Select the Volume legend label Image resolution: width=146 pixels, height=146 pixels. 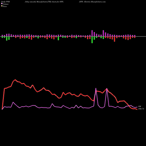[x=6, y=4]
